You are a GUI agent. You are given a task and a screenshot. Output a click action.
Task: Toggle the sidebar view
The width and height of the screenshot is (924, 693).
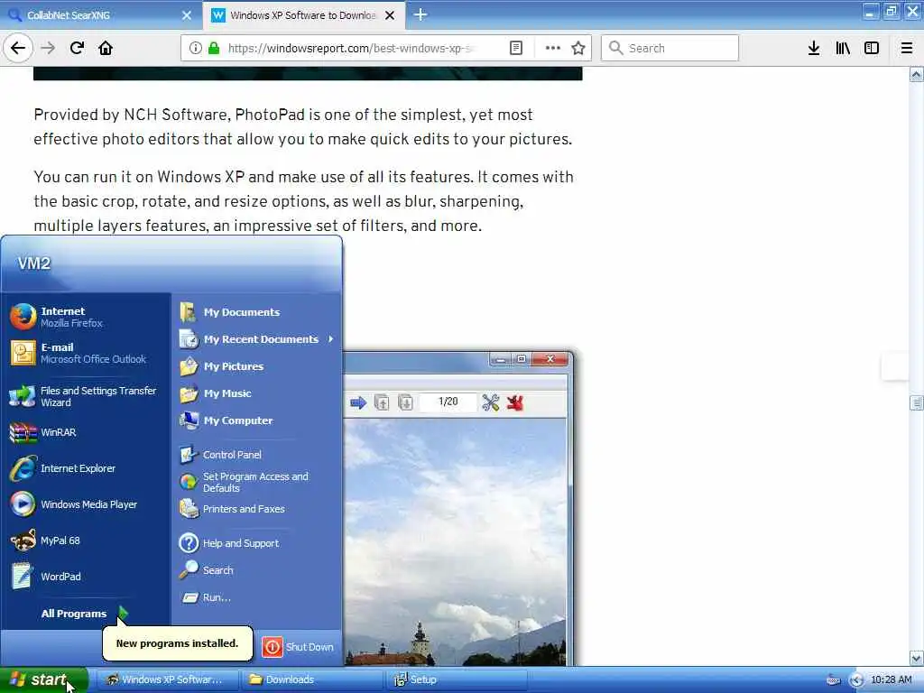pos(872,48)
